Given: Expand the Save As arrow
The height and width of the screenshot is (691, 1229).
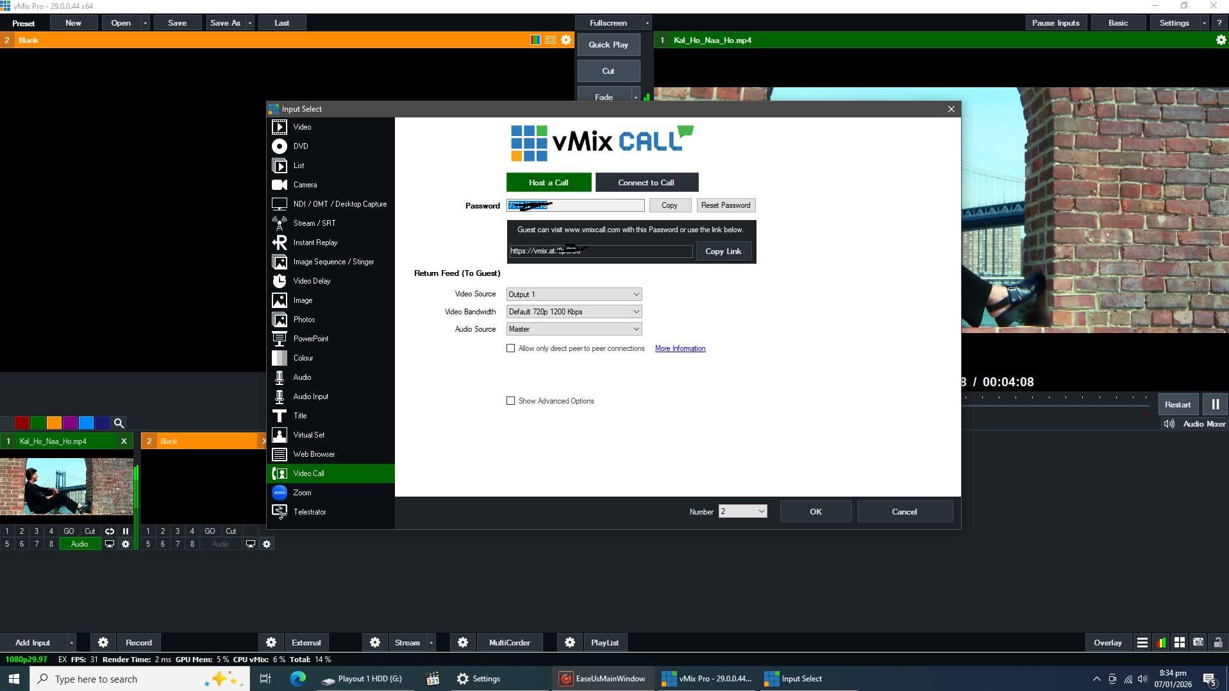Looking at the screenshot, I should (250, 23).
